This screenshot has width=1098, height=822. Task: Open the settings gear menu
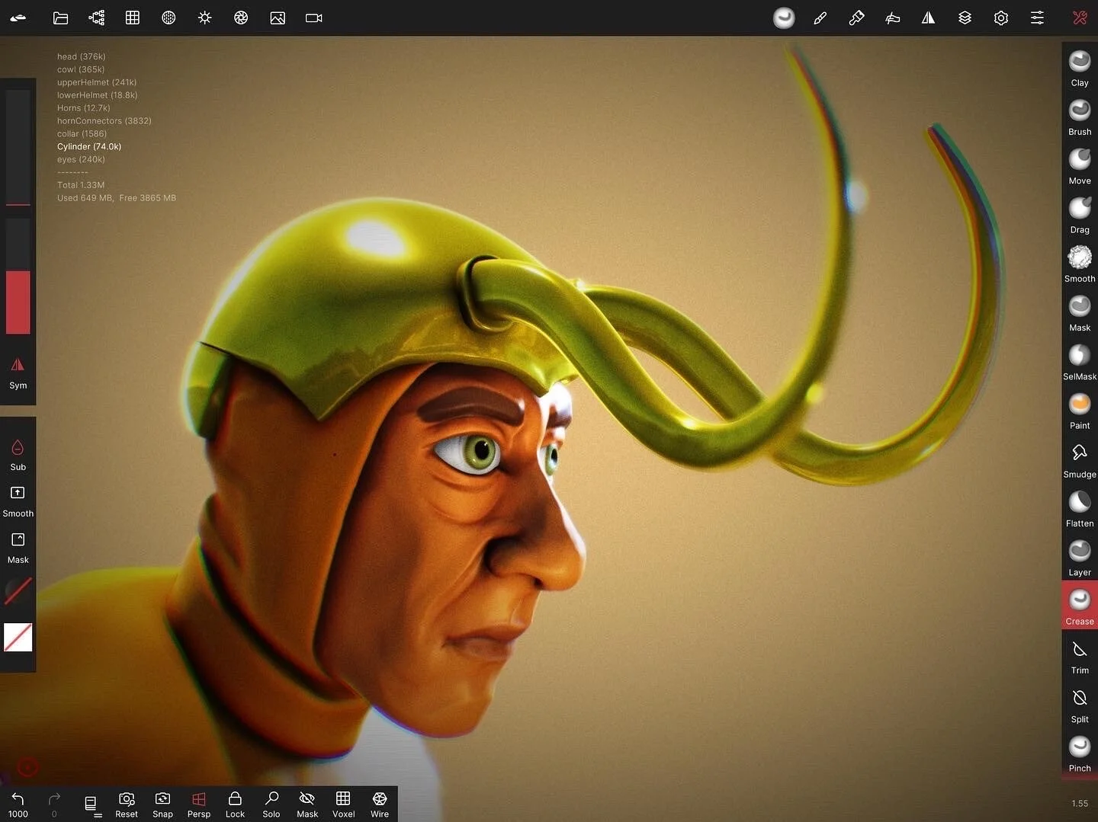(1000, 18)
